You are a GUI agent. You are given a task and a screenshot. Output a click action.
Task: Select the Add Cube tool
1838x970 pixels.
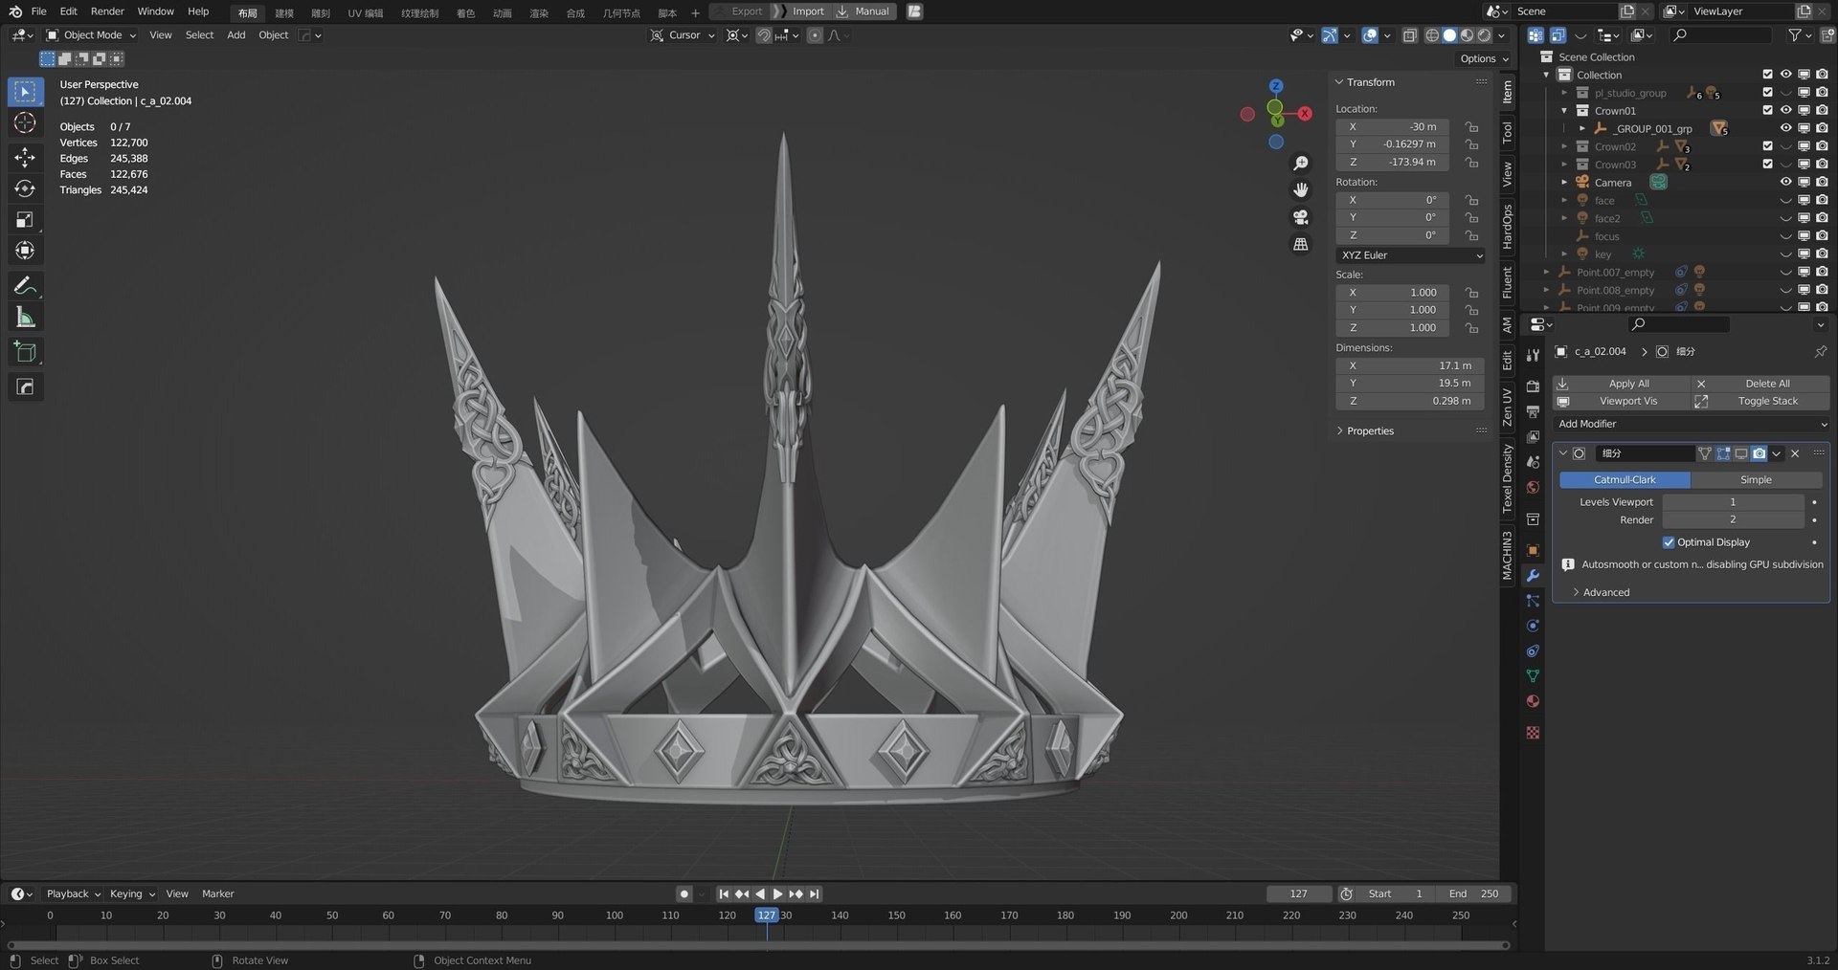(x=26, y=352)
